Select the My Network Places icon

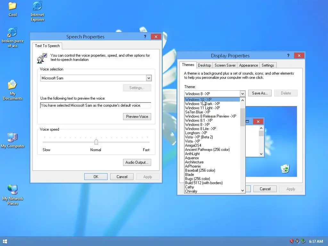(12, 195)
